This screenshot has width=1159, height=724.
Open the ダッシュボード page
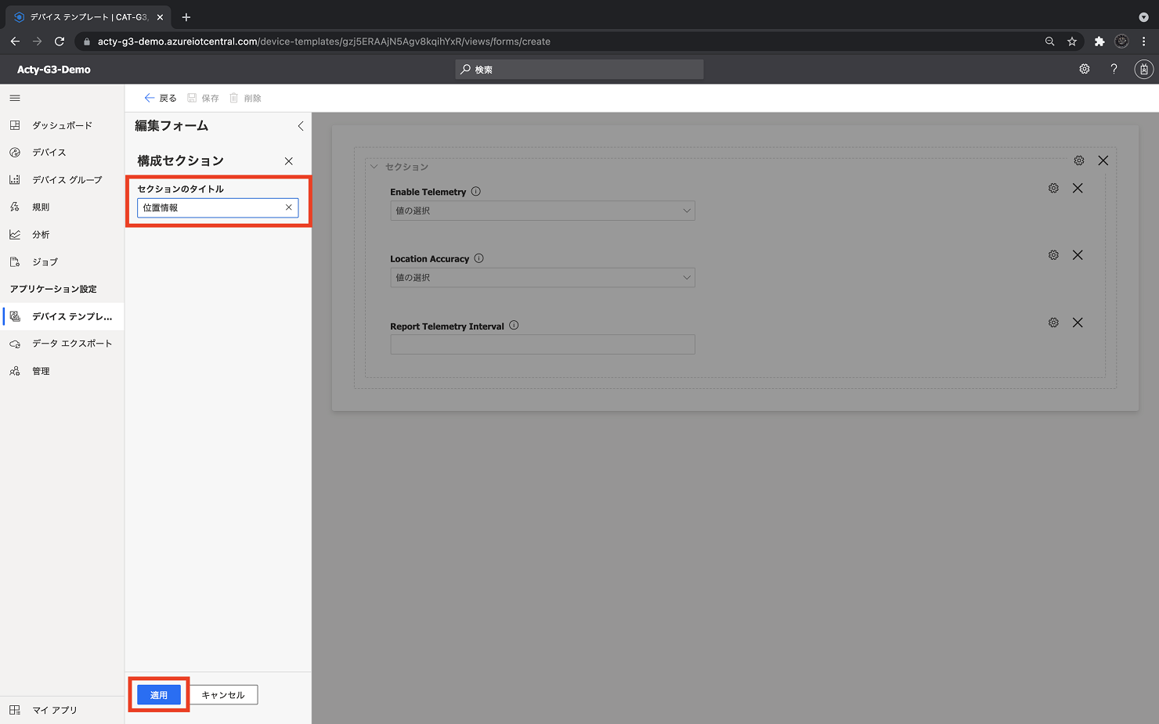pos(62,125)
